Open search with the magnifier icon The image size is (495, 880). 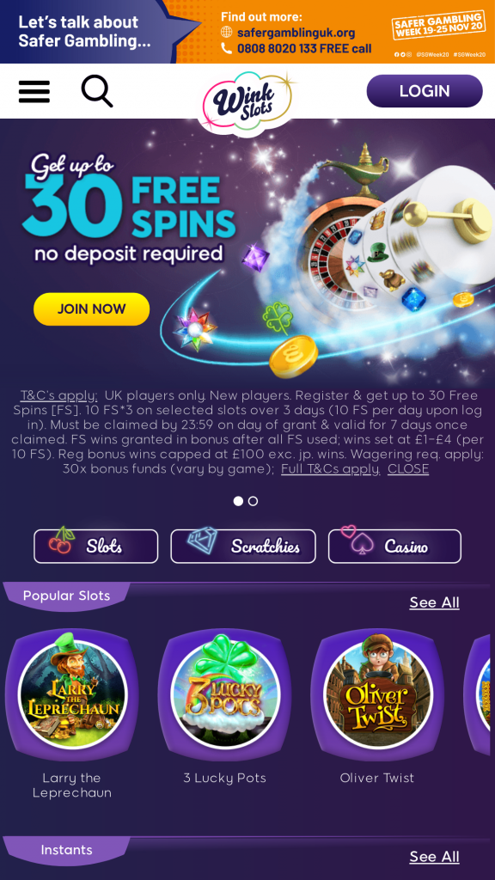click(97, 91)
